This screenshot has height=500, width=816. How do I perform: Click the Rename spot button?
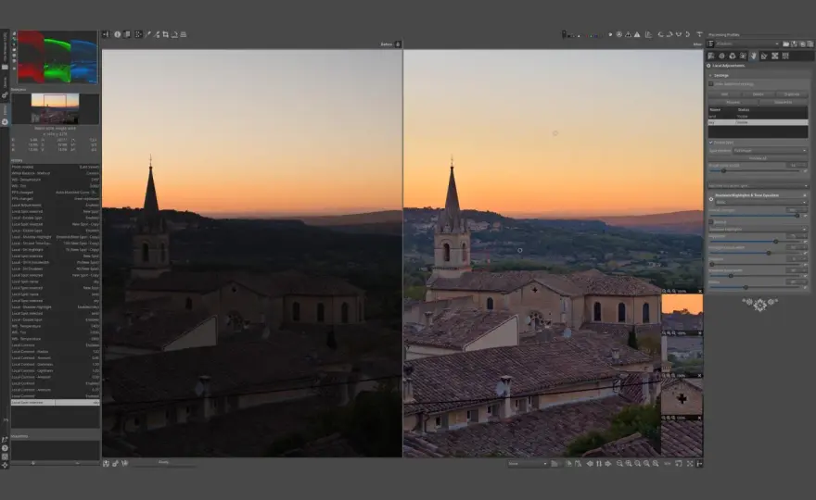(733, 103)
